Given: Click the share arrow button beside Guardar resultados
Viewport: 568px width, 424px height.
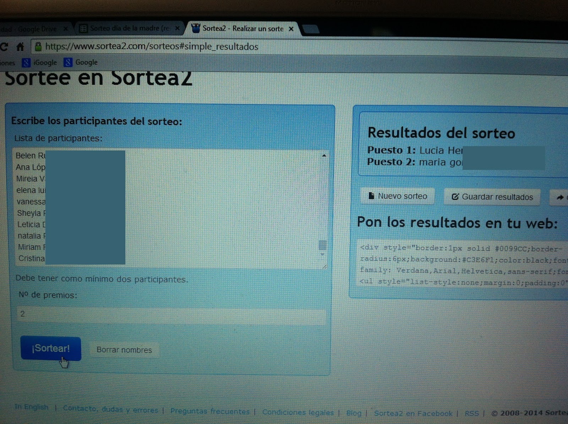Looking at the screenshot, I should tap(559, 198).
